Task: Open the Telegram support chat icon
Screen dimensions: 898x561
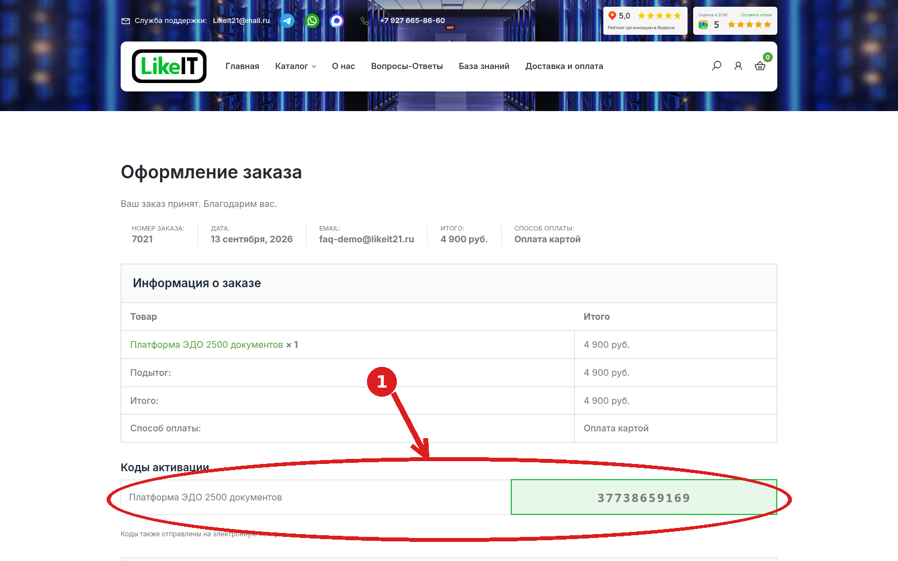Action: coord(287,21)
